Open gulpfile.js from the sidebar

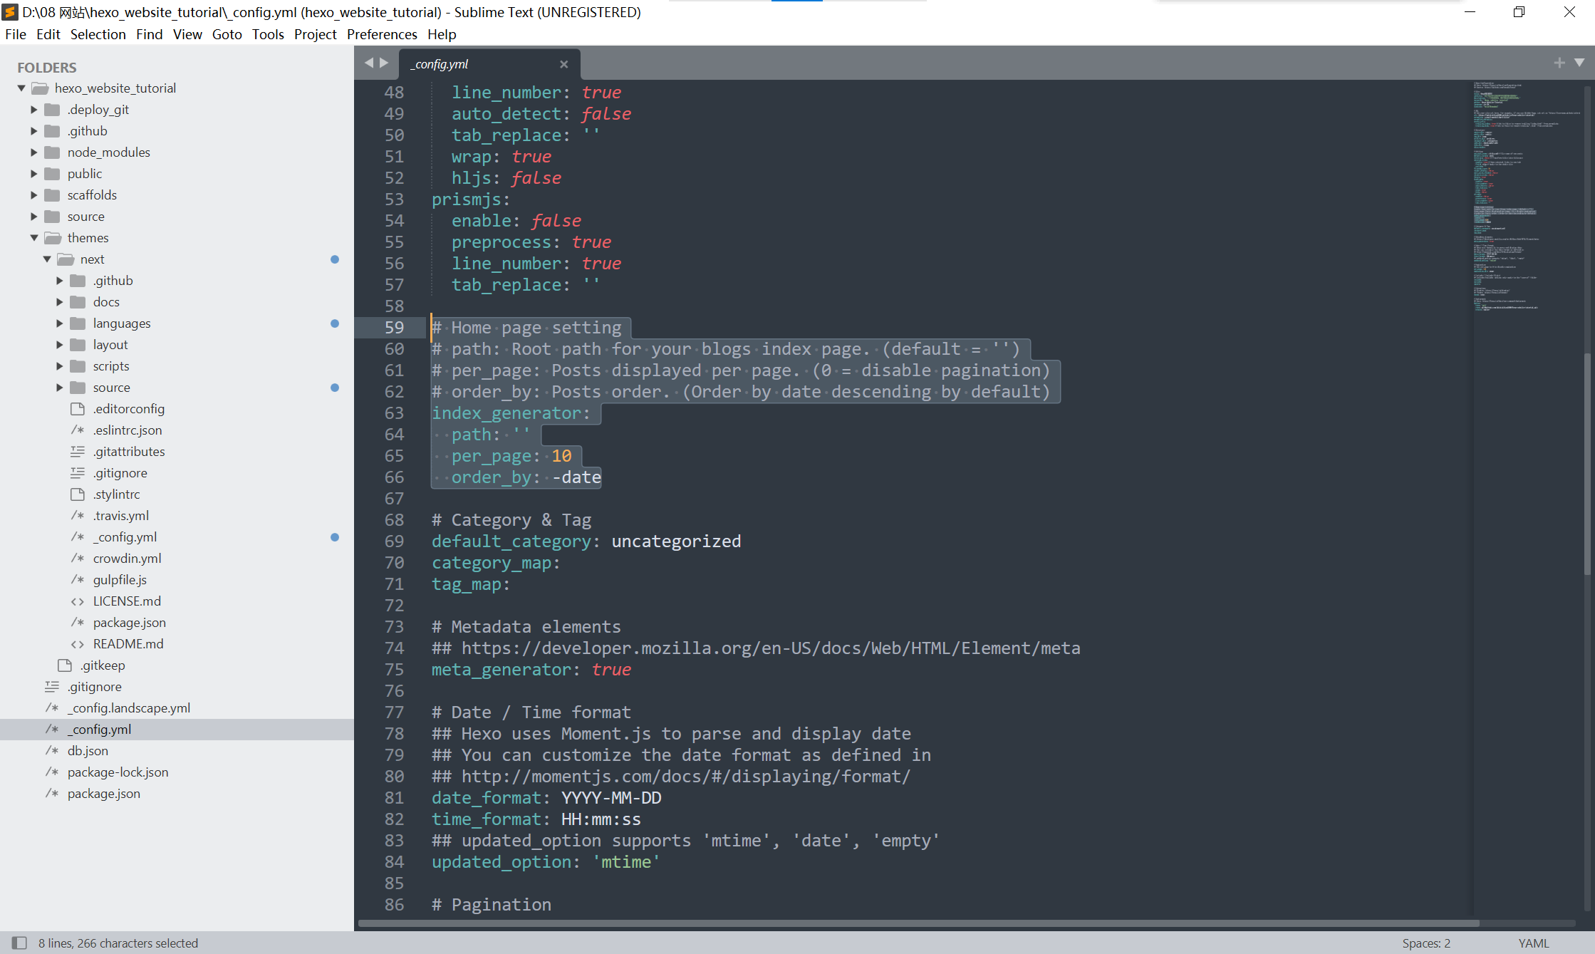pos(120,579)
